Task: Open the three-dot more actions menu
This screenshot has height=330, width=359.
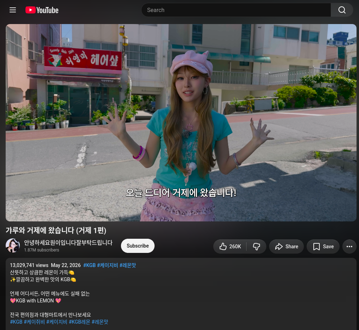Action: tap(349, 247)
